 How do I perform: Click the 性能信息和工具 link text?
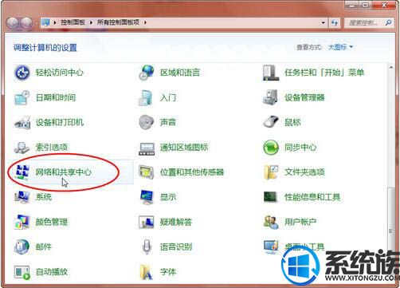[x=312, y=197]
